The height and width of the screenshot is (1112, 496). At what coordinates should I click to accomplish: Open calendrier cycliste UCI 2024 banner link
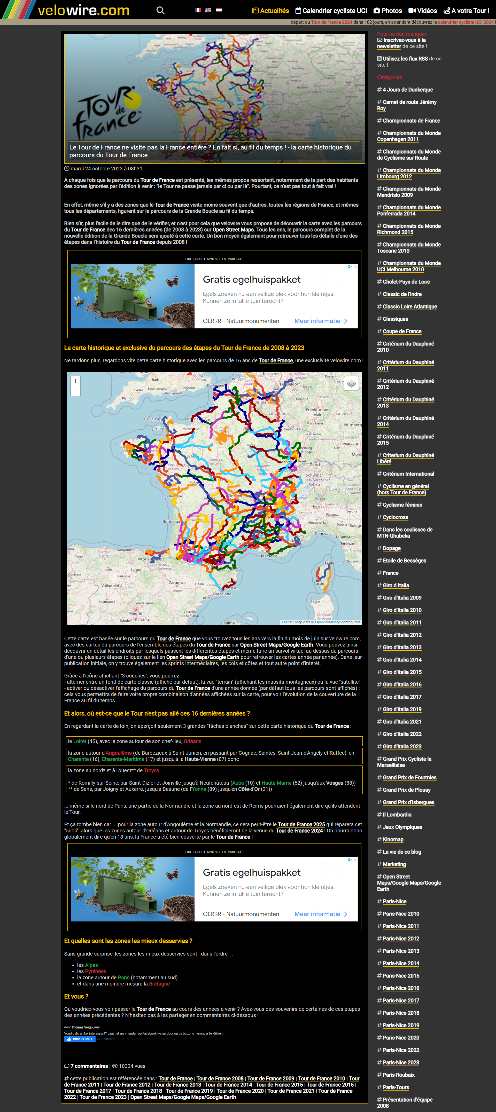point(465,22)
